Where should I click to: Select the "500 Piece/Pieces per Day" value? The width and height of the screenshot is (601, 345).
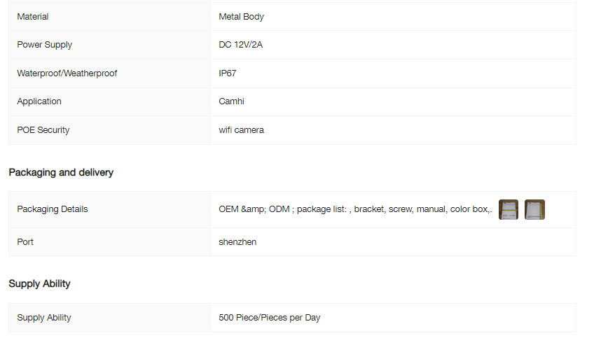269,318
